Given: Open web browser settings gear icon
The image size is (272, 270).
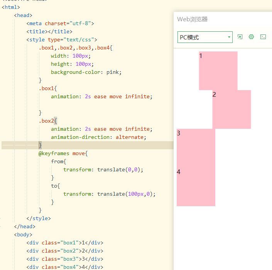Looking at the screenshot, I should click(251, 37).
